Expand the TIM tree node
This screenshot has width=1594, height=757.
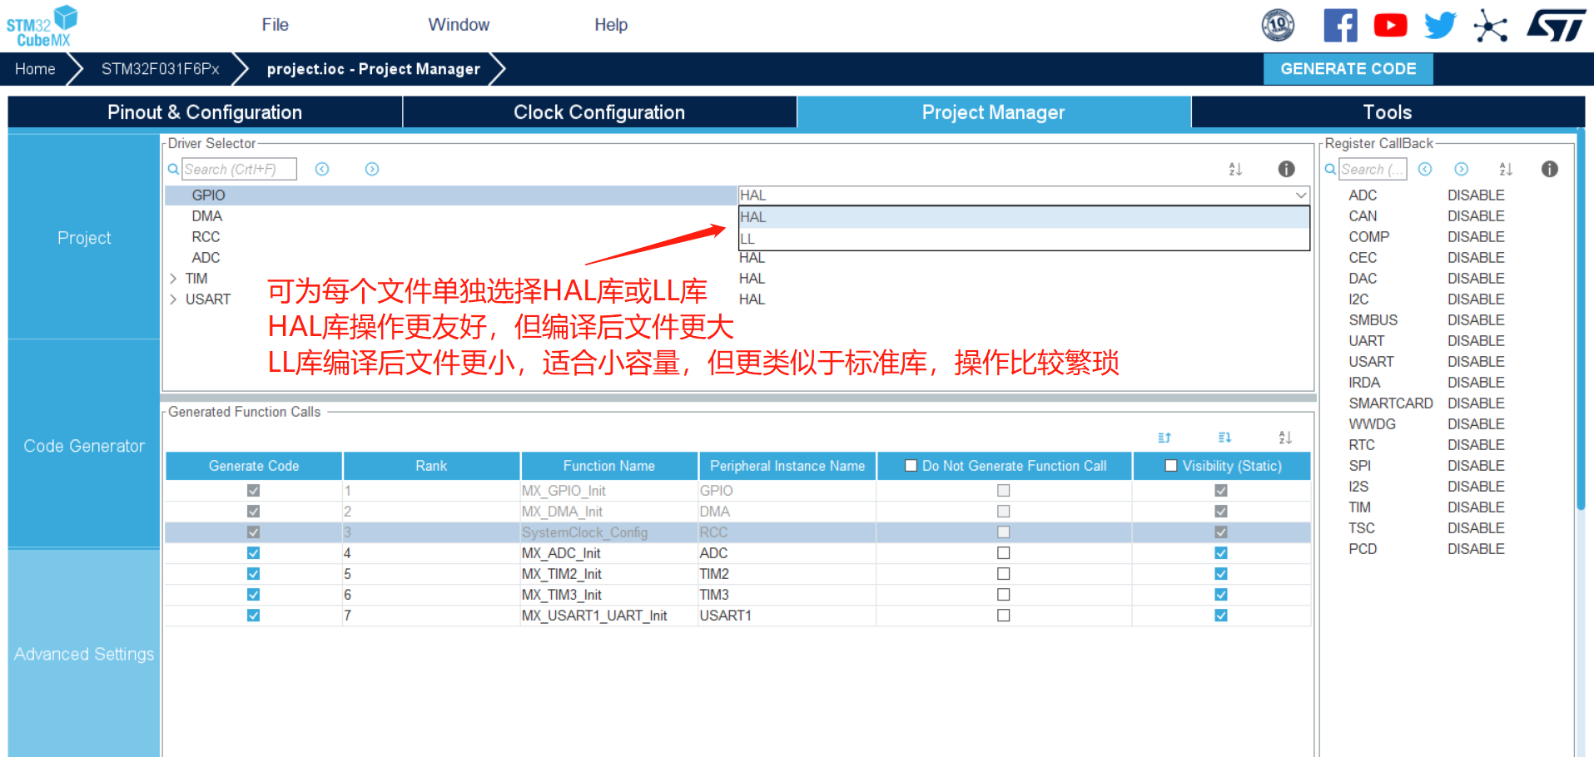[173, 279]
